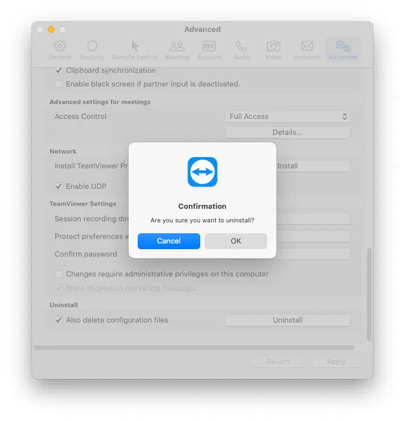Image resolution: width=405 pixels, height=421 pixels.
Task: Click the Apply button
Action: 336,362
